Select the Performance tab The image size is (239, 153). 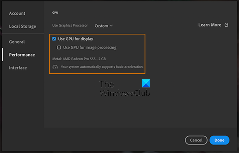22,55
